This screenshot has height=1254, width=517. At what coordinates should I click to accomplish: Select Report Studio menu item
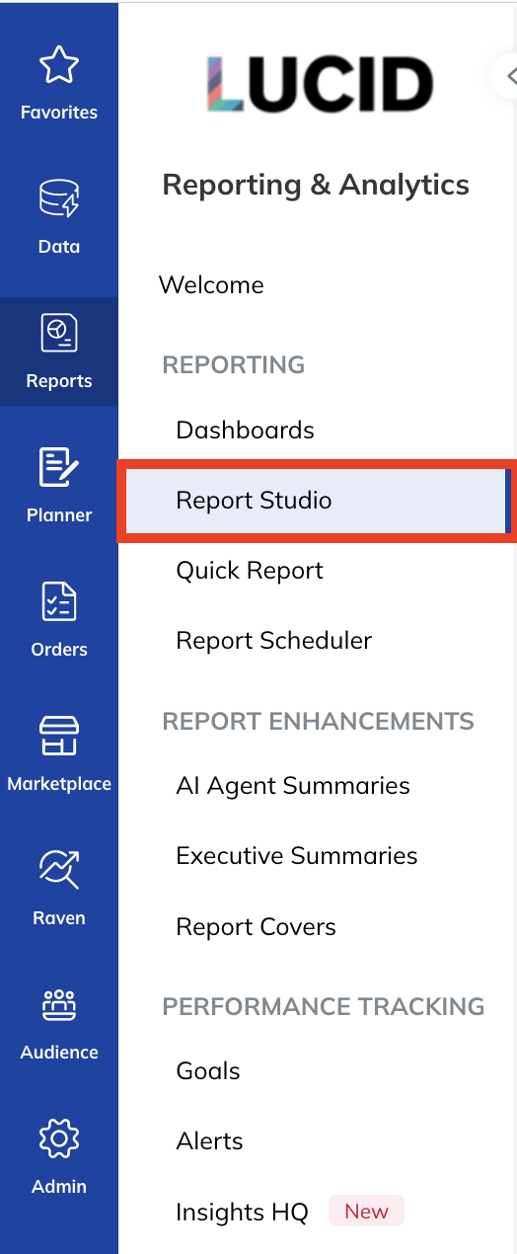[316, 501]
